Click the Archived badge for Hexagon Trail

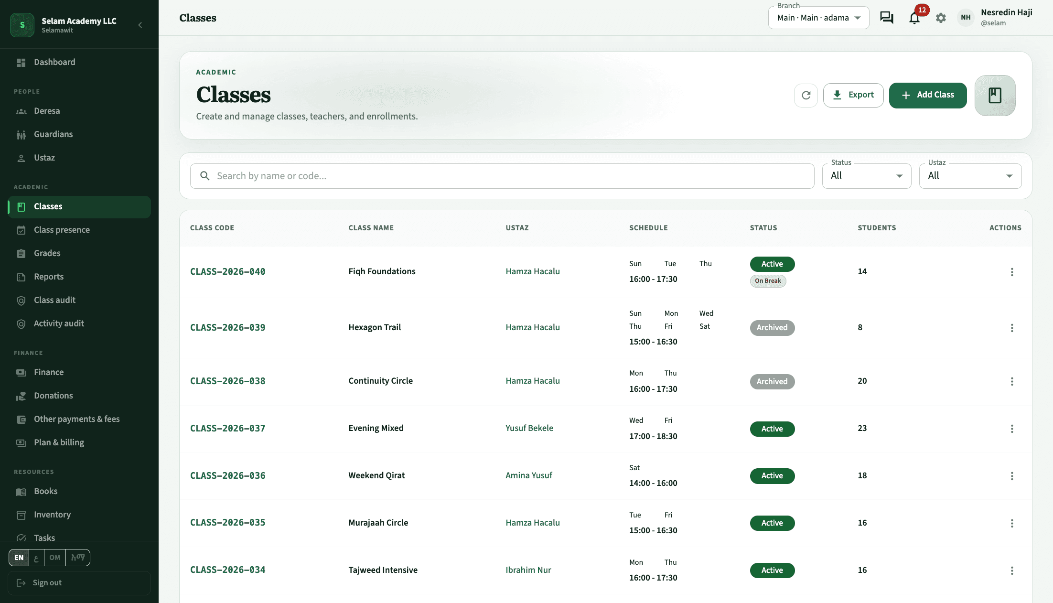coord(772,328)
